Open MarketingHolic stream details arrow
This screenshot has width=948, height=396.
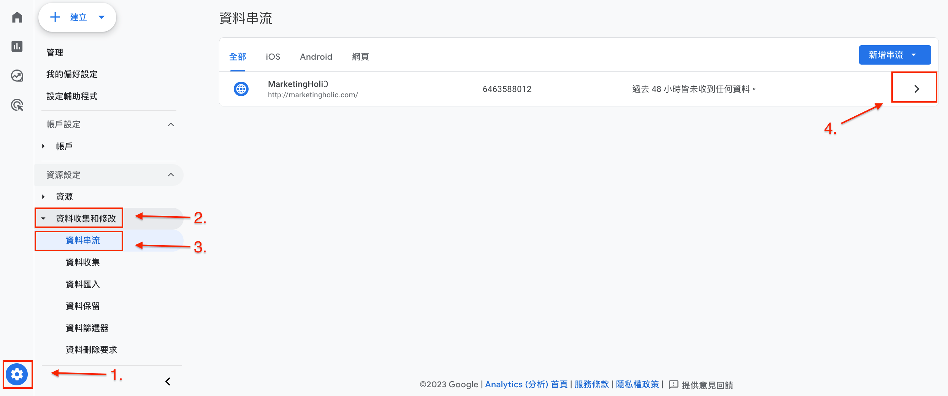(916, 89)
